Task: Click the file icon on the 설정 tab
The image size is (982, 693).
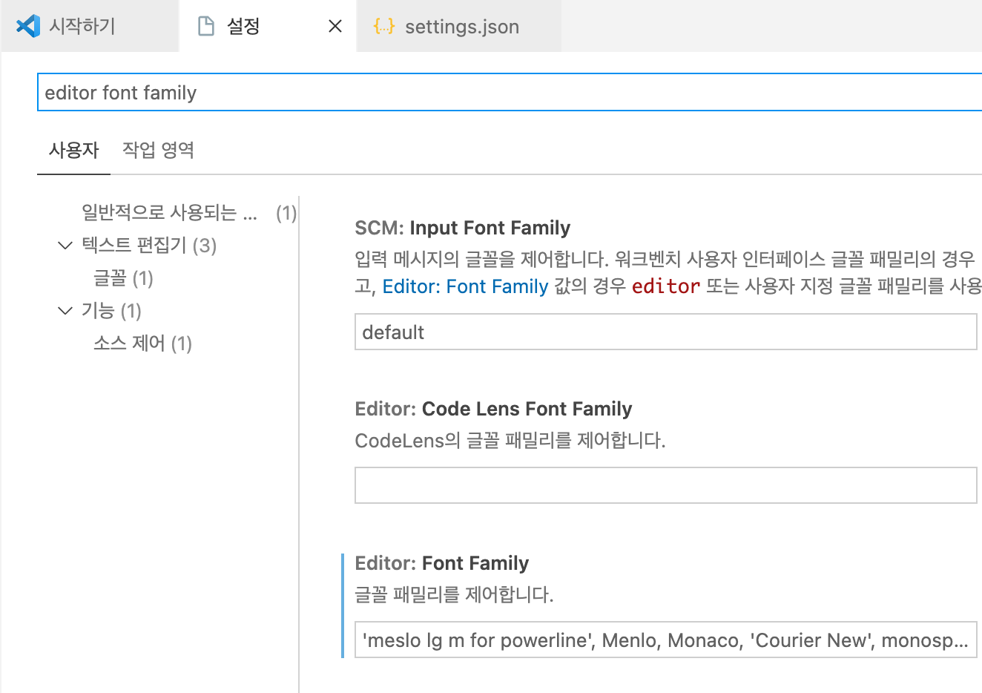Action: [x=206, y=26]
